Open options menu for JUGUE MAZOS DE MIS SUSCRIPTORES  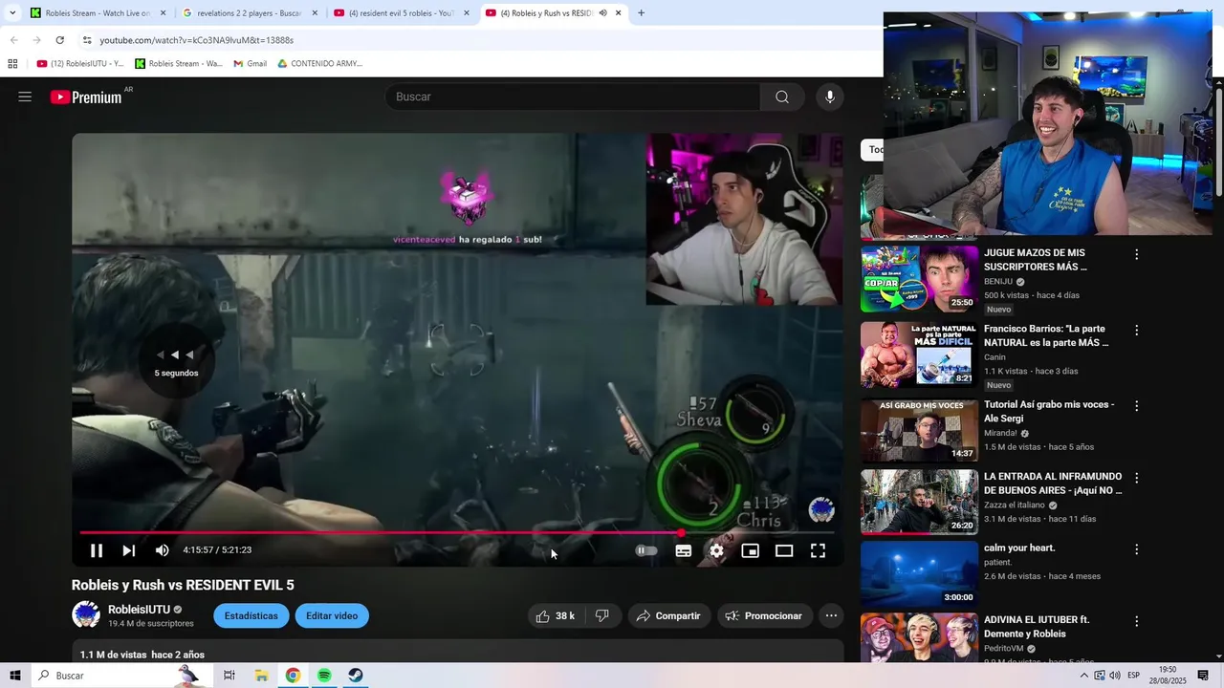click(x=1137, y=254)
